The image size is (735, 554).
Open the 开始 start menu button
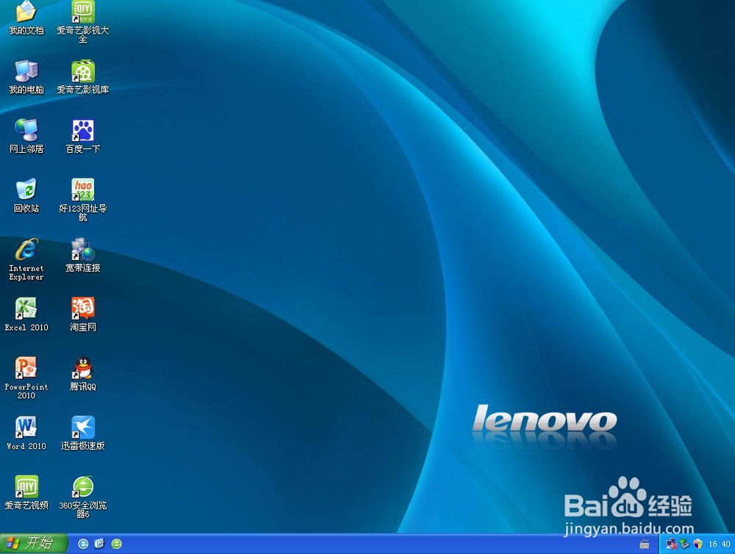tap(34, 544)
